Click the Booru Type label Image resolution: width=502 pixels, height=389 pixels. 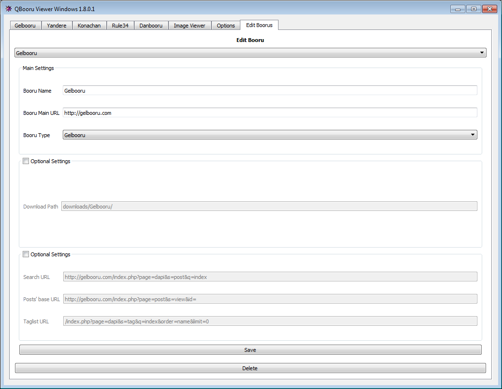[37, 135]
